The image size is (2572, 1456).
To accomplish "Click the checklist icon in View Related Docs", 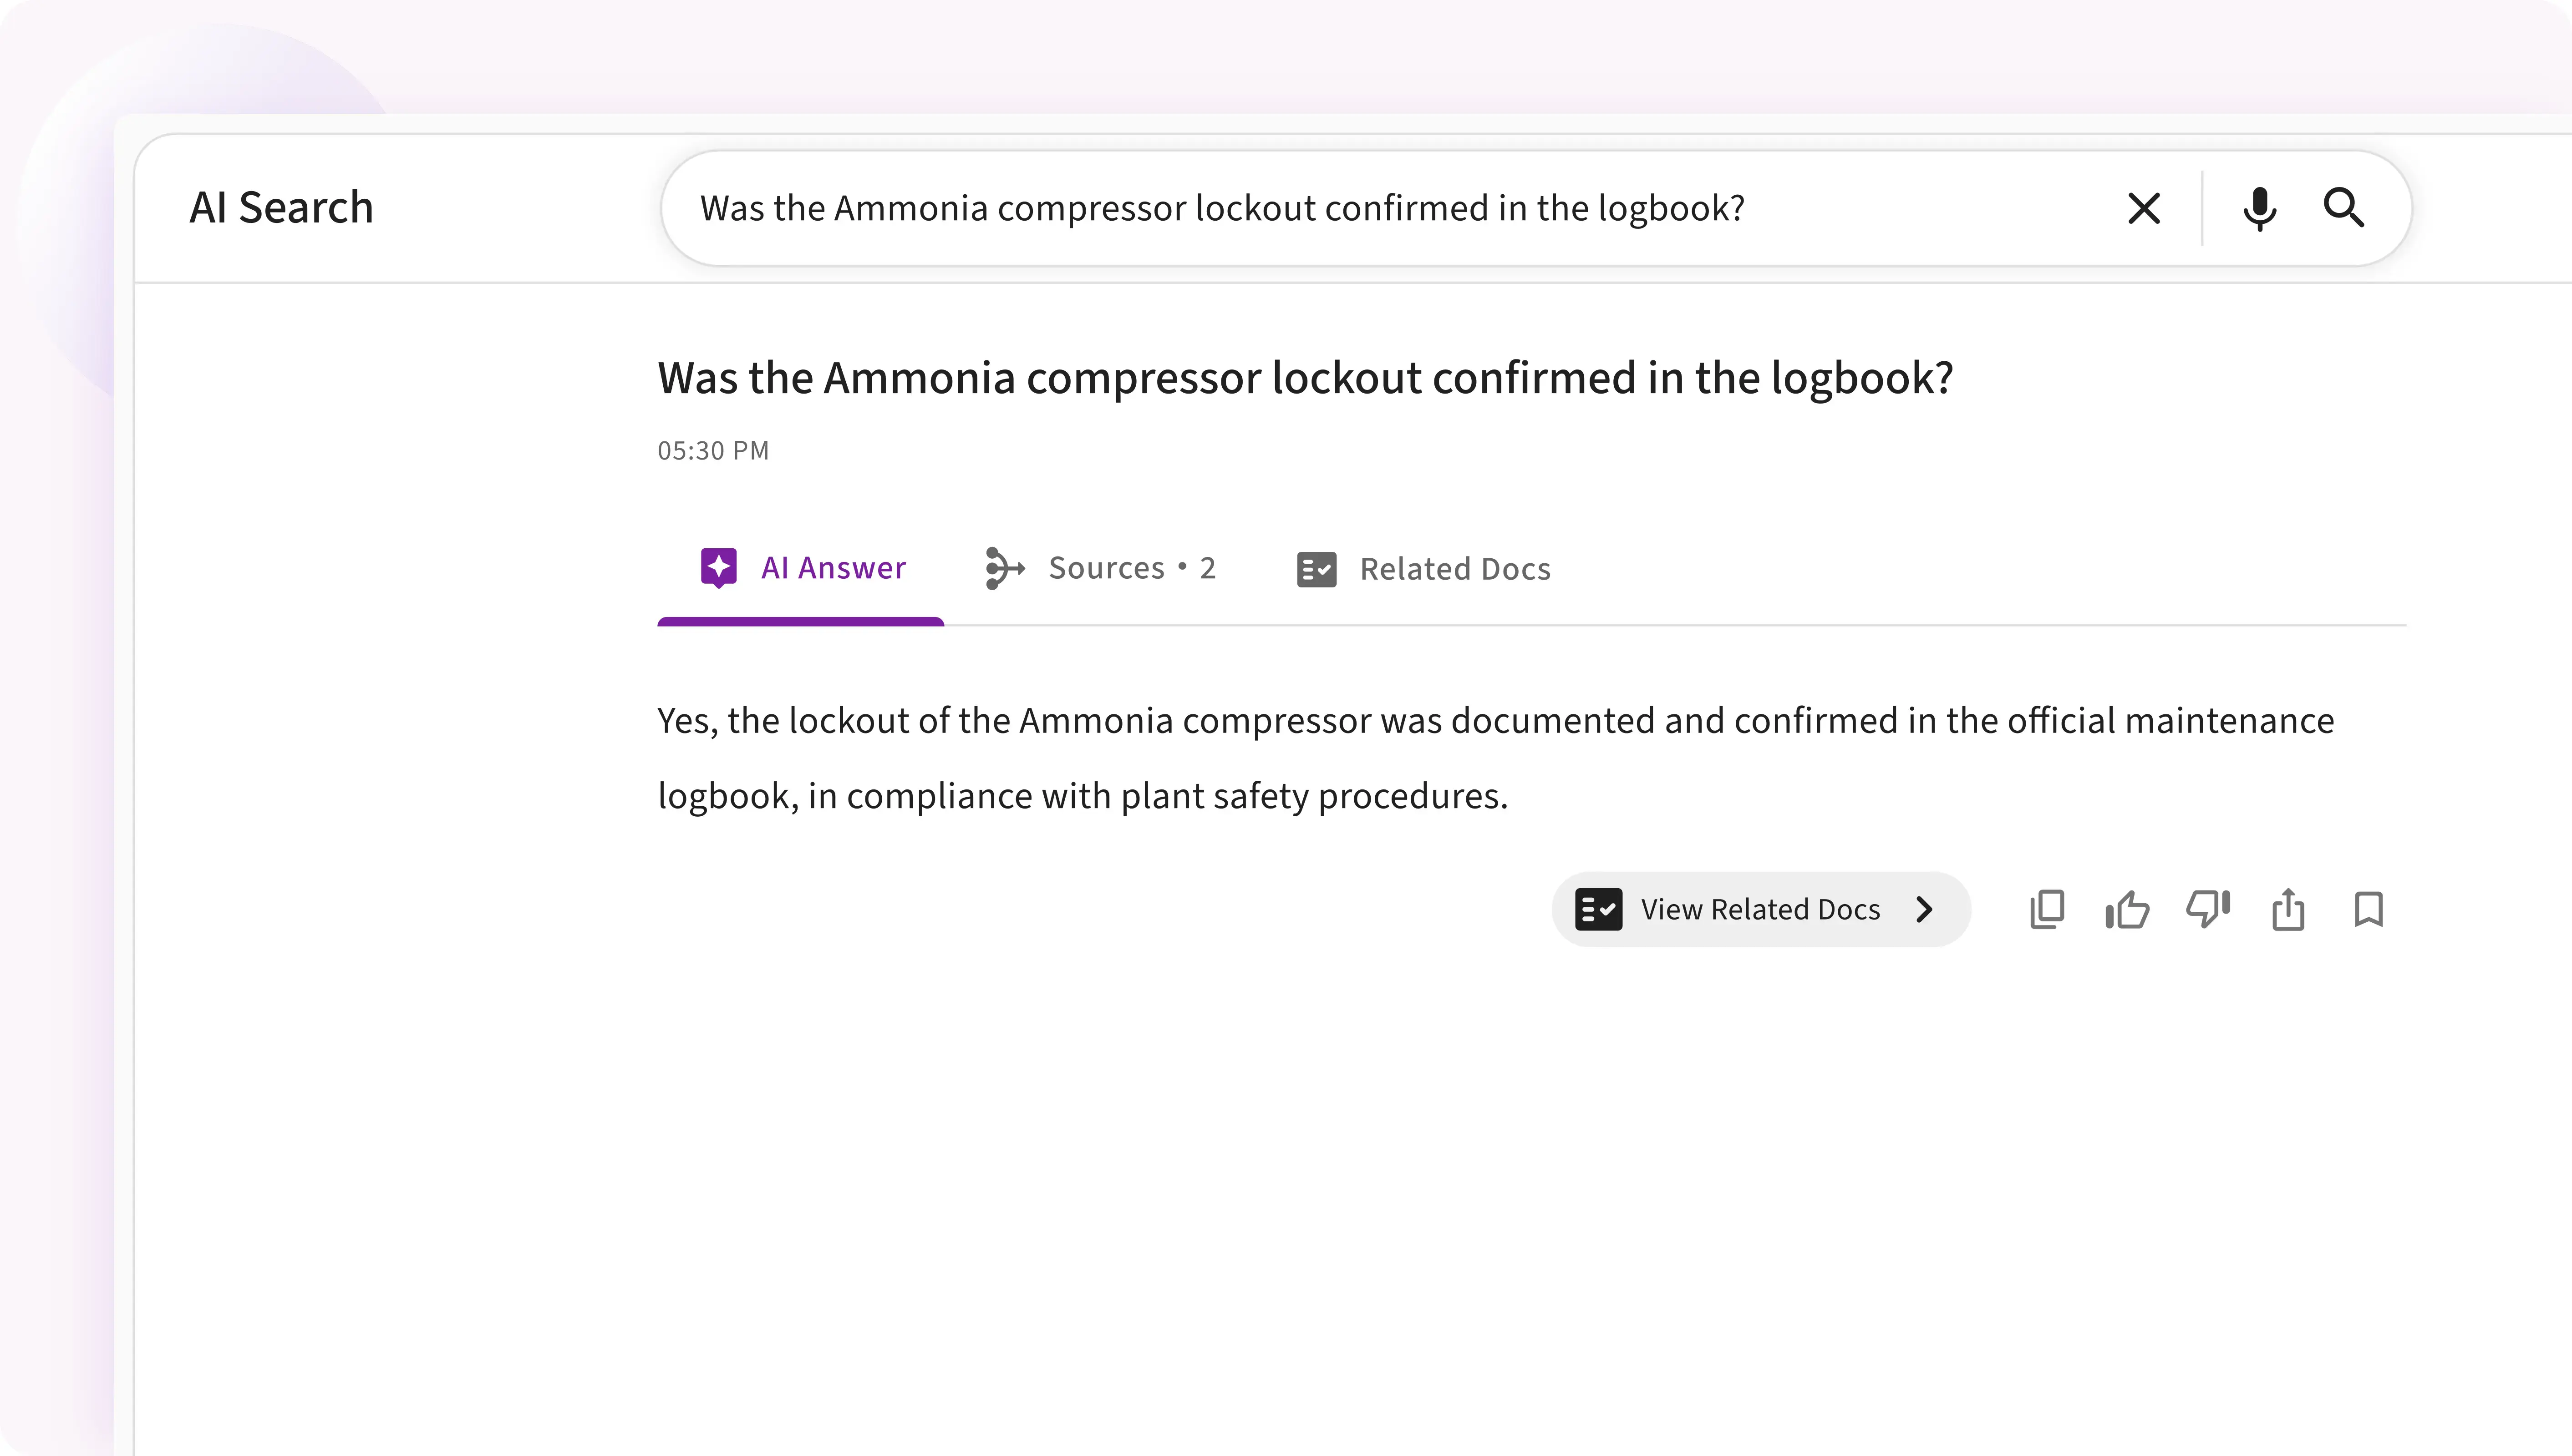I will 1598,910.
